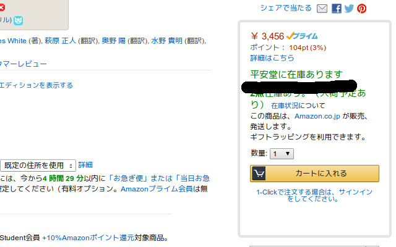Open 在庫状況 stock status link
396x247 pixels.
coord(285,106)
